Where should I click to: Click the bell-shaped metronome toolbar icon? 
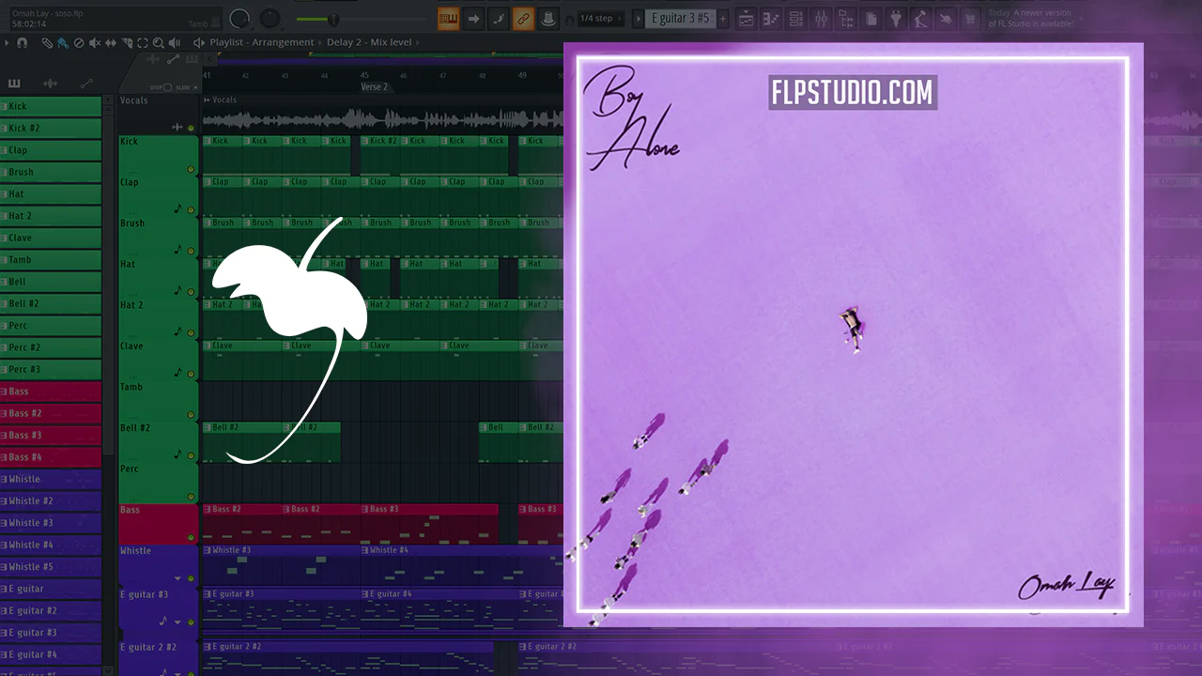point(547,18)
